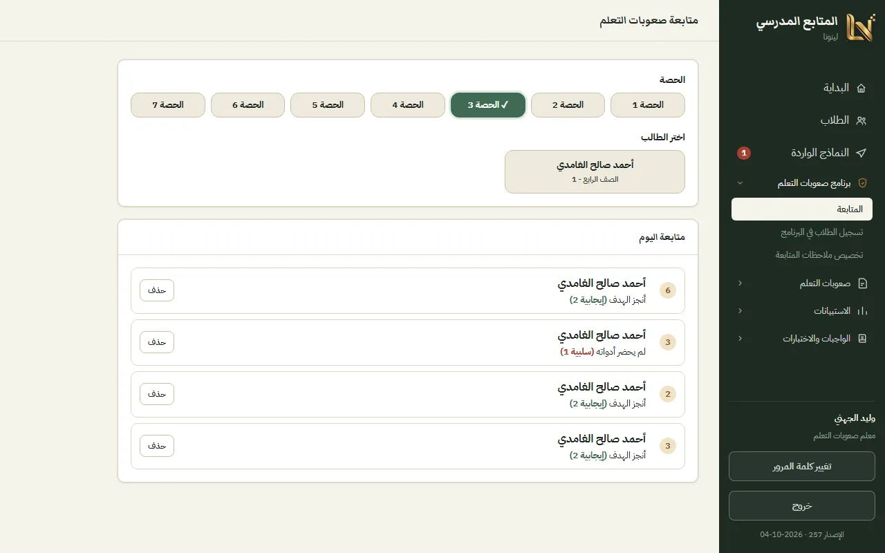Select period button الحصة 2

(x=568, y=105)
